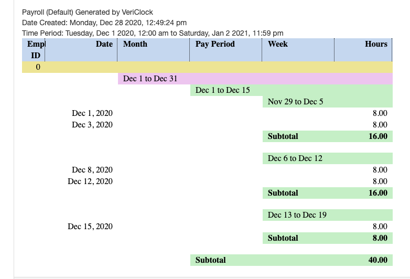The image size is (410, 279).
Task: Select the Pay Period column header
Action: pos(215,44)
